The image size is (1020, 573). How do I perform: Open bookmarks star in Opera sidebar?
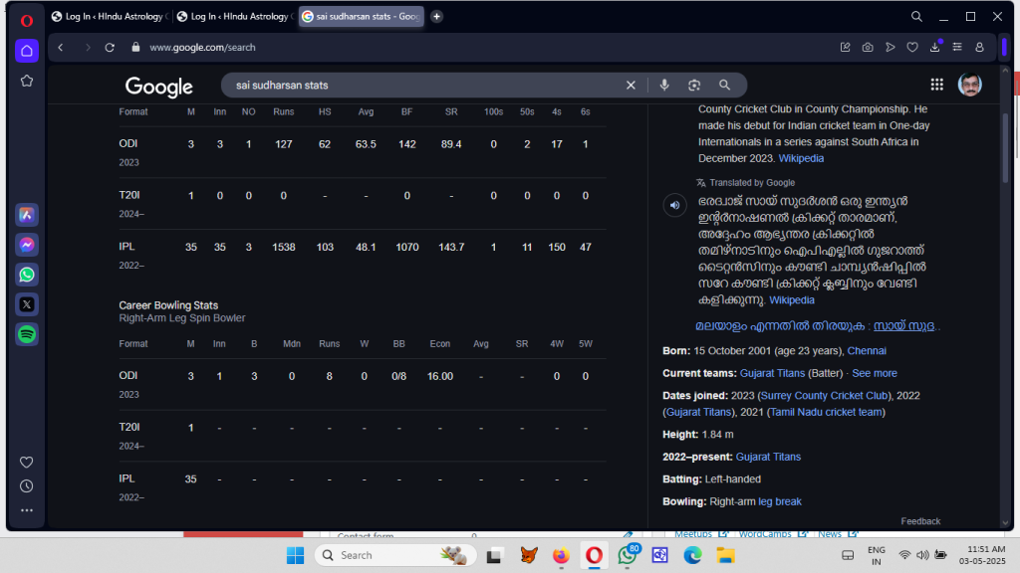point(27,81)
